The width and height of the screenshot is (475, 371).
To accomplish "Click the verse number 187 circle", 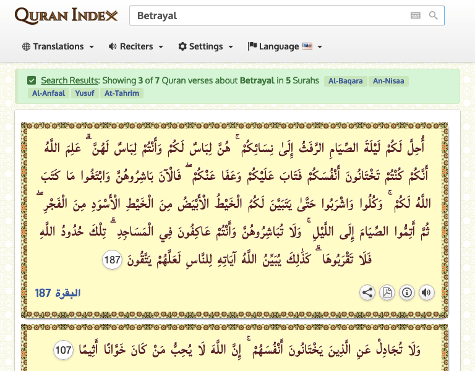I will (x=112, y=261).
